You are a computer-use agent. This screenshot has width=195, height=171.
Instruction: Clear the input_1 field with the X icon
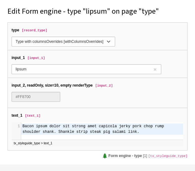(155, 70)
